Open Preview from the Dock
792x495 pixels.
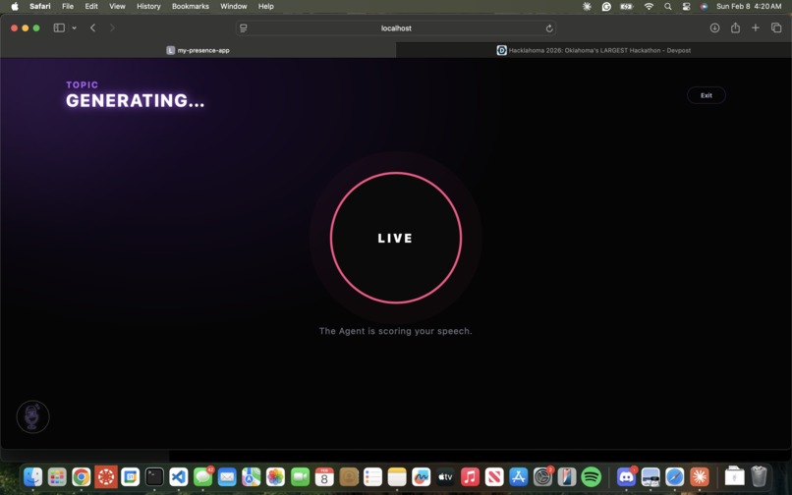(651, 476)
